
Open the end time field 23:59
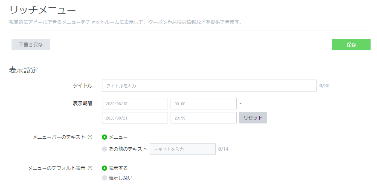pyautogui.click(x=203, y=117)
